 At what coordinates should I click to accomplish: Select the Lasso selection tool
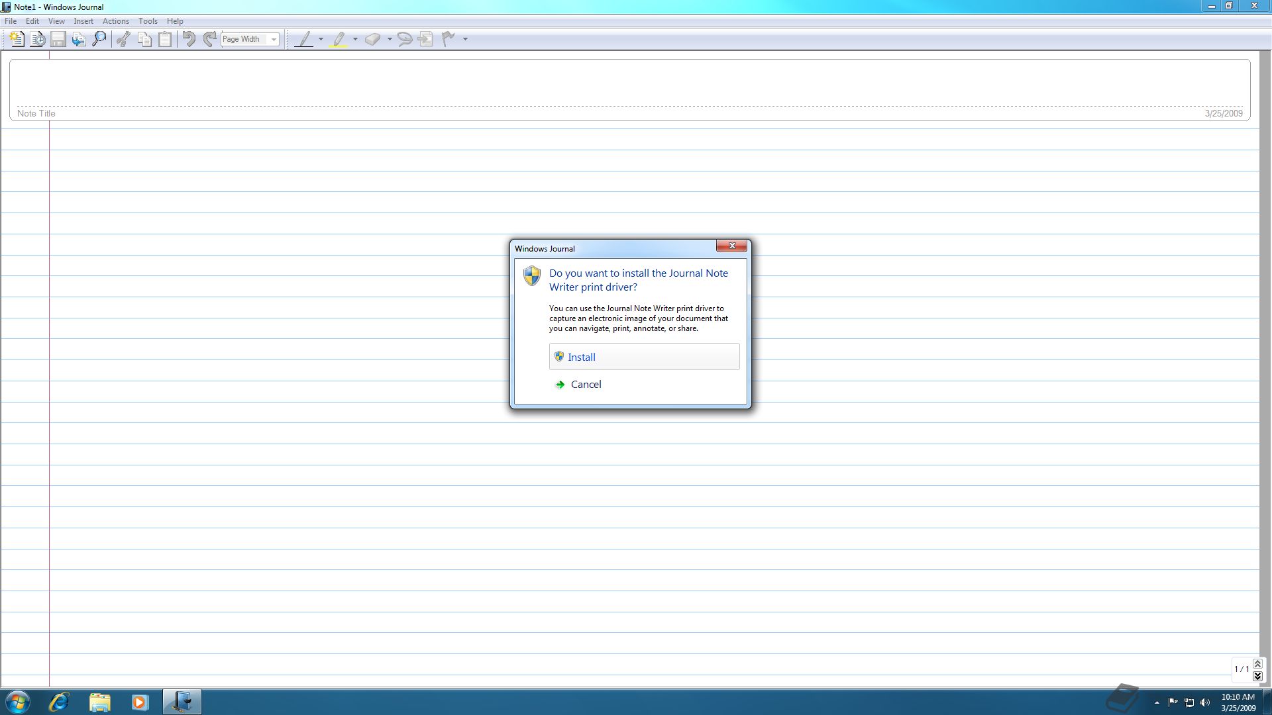coord(405,39)
